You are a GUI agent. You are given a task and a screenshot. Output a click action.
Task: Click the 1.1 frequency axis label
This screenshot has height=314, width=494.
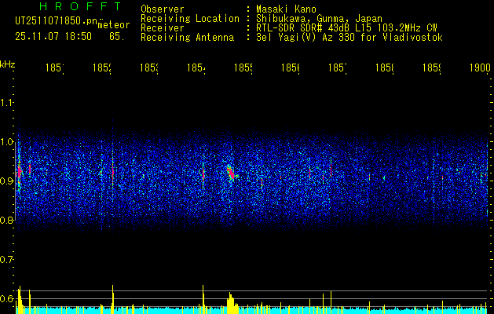click(x=7, y=103)
